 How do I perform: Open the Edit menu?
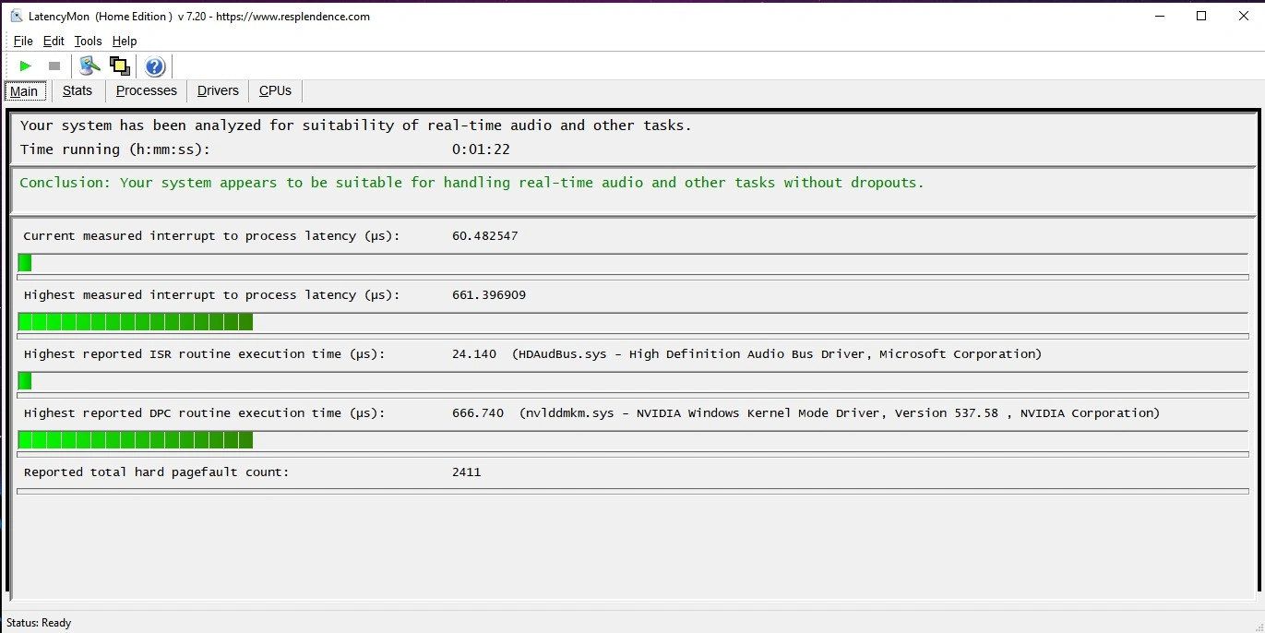54,41
